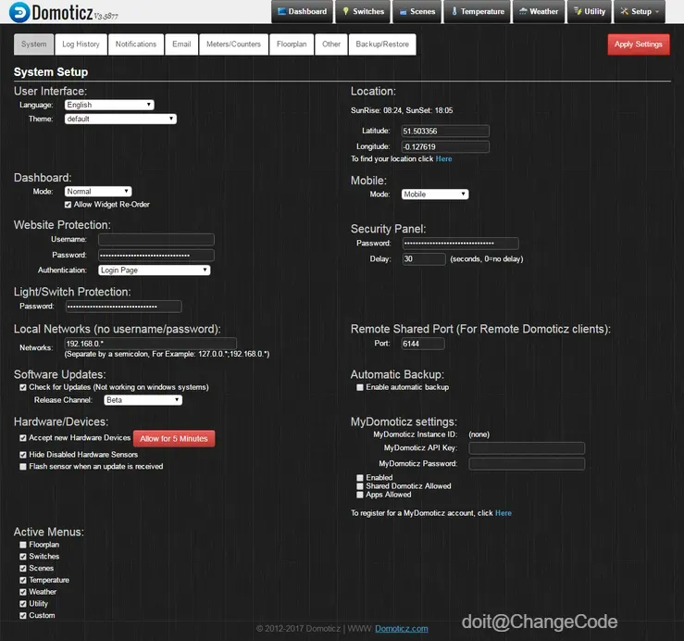Enable automatic backup checkbox
The image size is (684, 641).
point(360,387)
